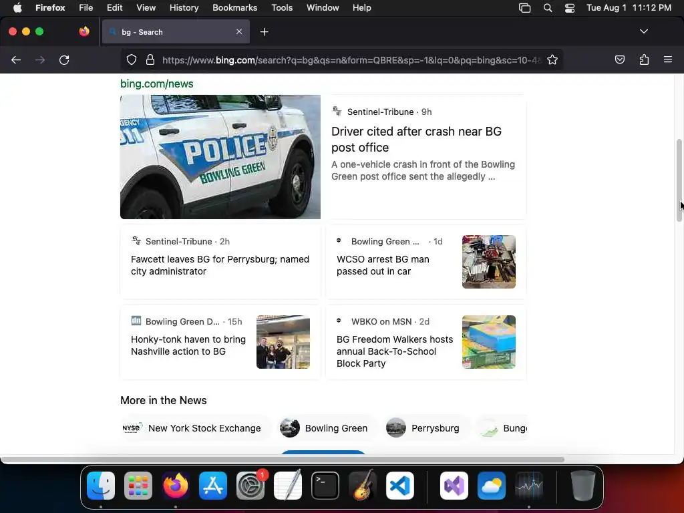Open App Store from the Dock

(x=213, y=486)
